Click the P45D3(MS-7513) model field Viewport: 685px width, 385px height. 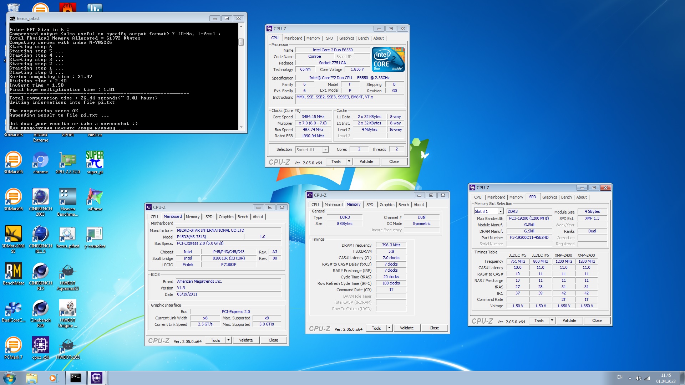(x=210, y=237)
